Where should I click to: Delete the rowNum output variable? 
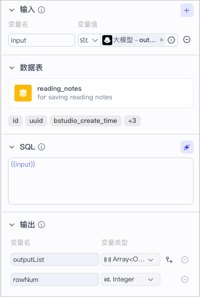point(184,279)
